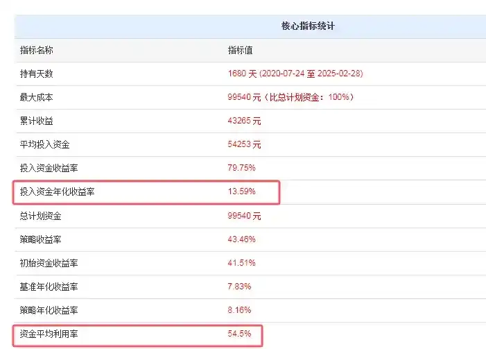Select the 54.5% utilization rate value
The height and width of the screenshot is (349, 486).
tap(240, 334)
